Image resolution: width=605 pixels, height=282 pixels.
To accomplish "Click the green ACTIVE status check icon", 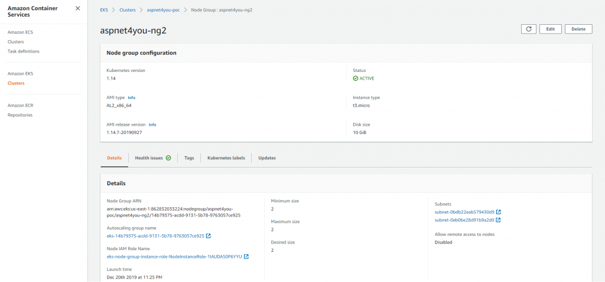I will pyautogui.click(x=355, y=78).
